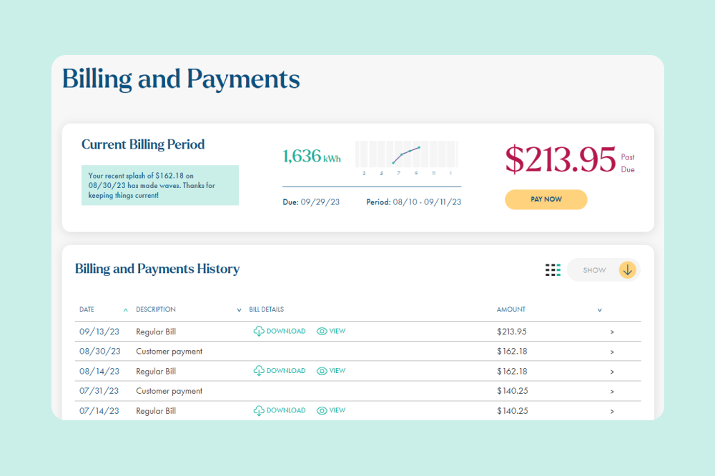Click Customer payment in the 08/30/23 row
Viewport: 715px width, 476px height.
(x=169, y=352)
